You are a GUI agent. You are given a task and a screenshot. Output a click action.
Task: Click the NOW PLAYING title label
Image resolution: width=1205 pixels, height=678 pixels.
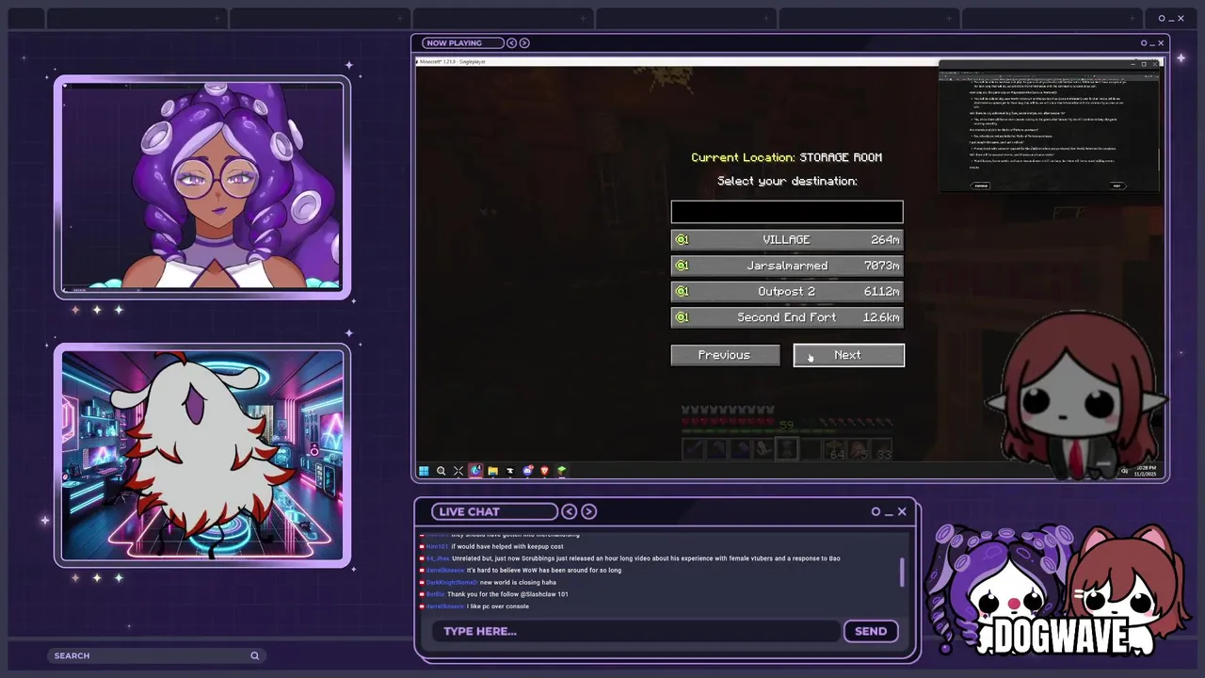[x=454, y=42]
